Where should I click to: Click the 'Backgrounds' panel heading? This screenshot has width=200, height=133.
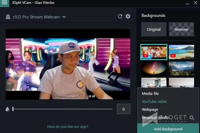tap(153, 15)
